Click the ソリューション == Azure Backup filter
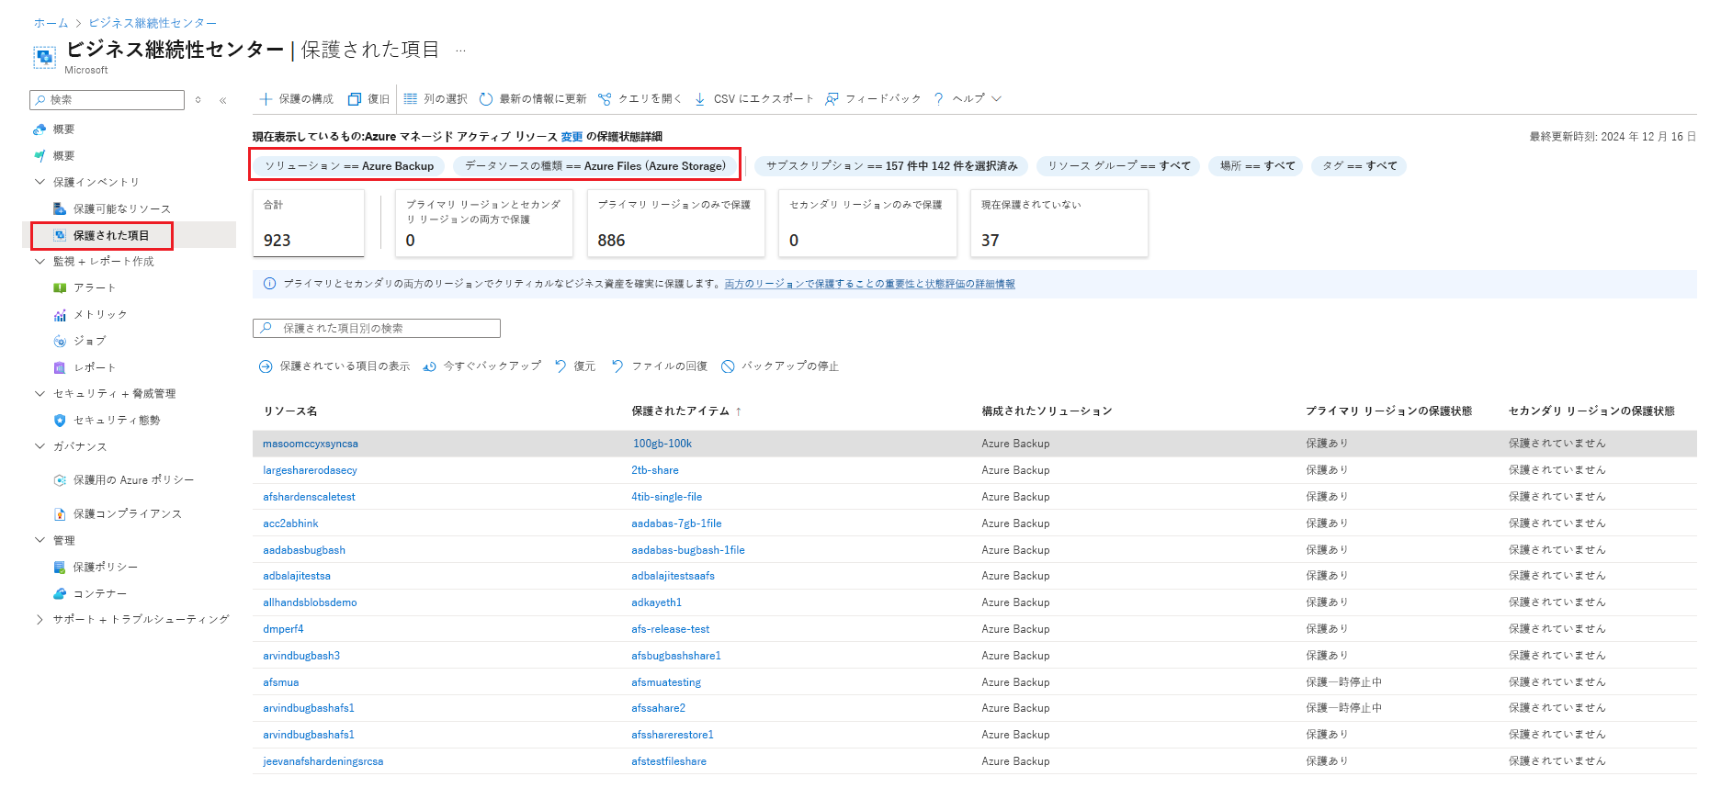The image size is (1721, 799). coord(349,166)
